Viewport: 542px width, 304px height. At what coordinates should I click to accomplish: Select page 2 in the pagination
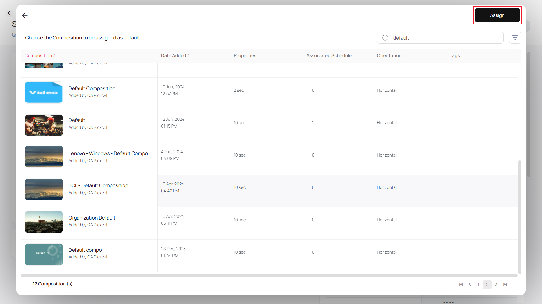[487, 284]
